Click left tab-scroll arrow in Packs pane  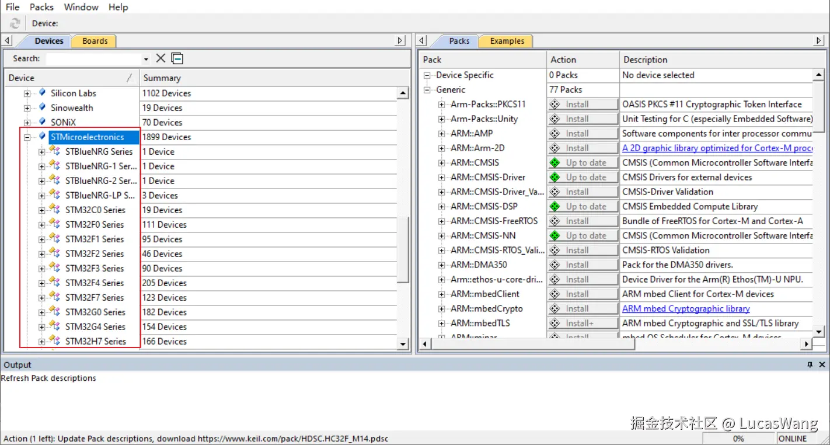coord(422,41)
